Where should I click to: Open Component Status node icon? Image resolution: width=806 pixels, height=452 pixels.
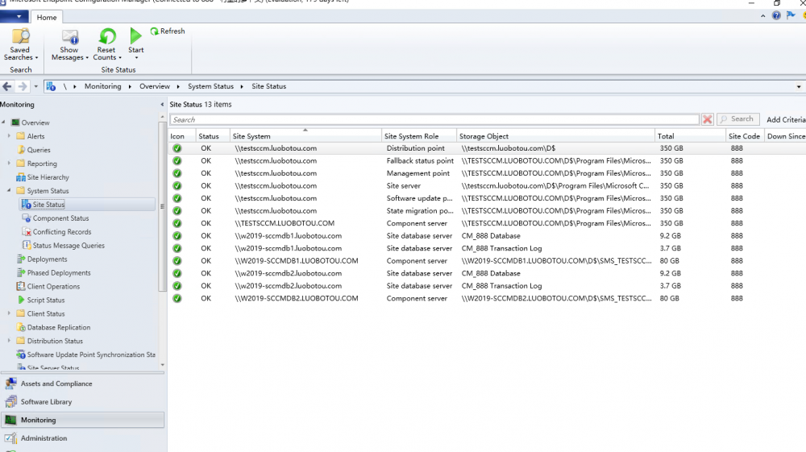[27, 218]
